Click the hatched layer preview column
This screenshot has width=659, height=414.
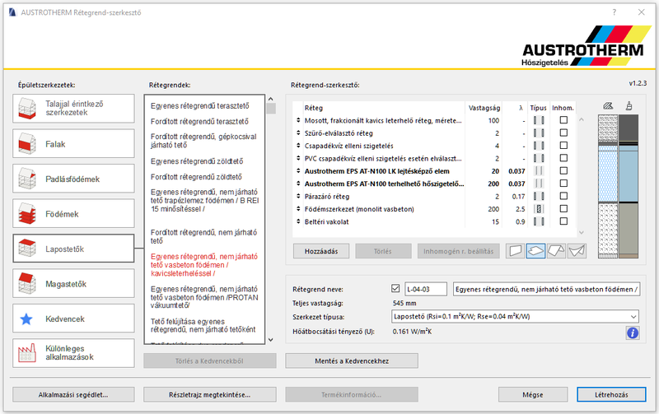tap(608, 187)
